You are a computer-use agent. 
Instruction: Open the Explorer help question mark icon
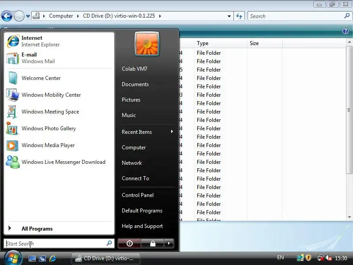pyautogui.click(x=345, y=31)
